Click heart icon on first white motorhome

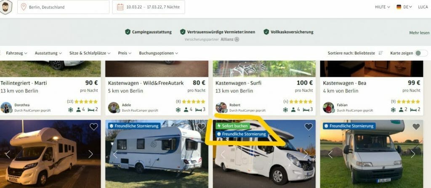94,127
